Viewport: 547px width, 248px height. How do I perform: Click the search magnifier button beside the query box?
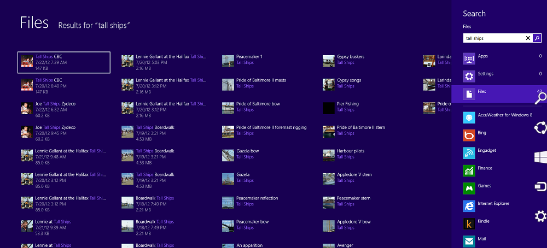[537, 38]
